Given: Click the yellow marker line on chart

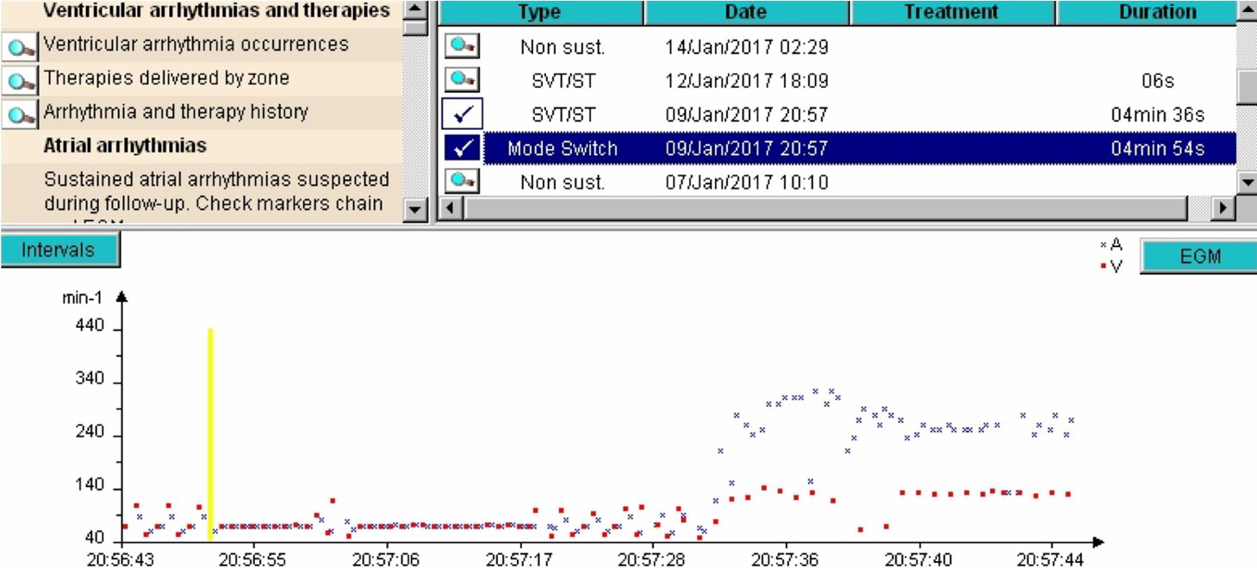Looking at the screenshot, I should coord(210,430).
